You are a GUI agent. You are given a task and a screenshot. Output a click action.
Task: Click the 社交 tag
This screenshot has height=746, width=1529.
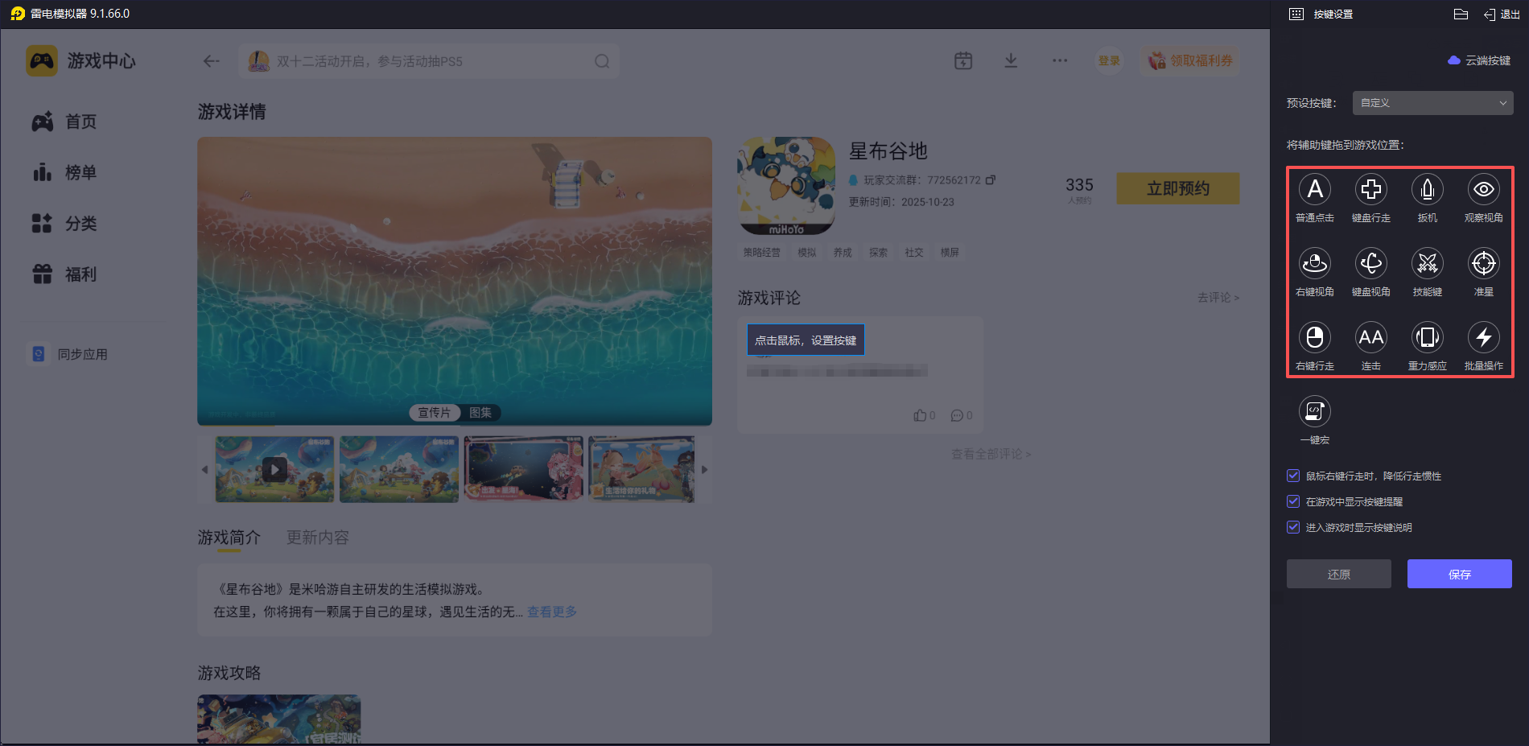click(x=914, y=253)
